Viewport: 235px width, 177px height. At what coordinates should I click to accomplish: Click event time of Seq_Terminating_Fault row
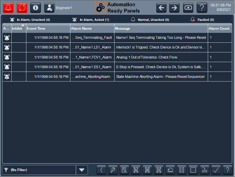(48, 38)
